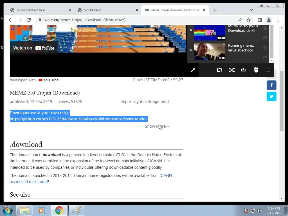Remove MEMZ virus With Download Link item
The image size is (288, 216).
(x=265, y=28)
